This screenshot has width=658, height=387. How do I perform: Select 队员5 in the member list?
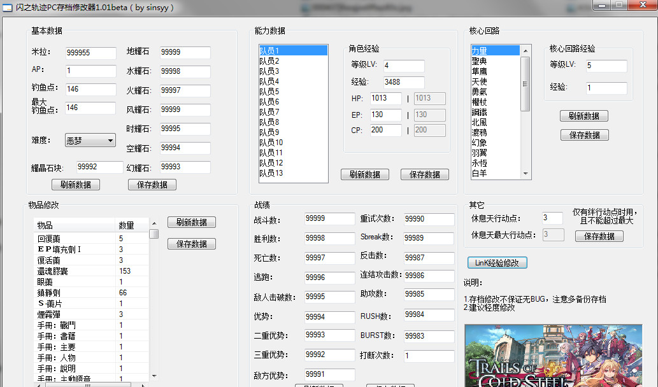[293, 92]
